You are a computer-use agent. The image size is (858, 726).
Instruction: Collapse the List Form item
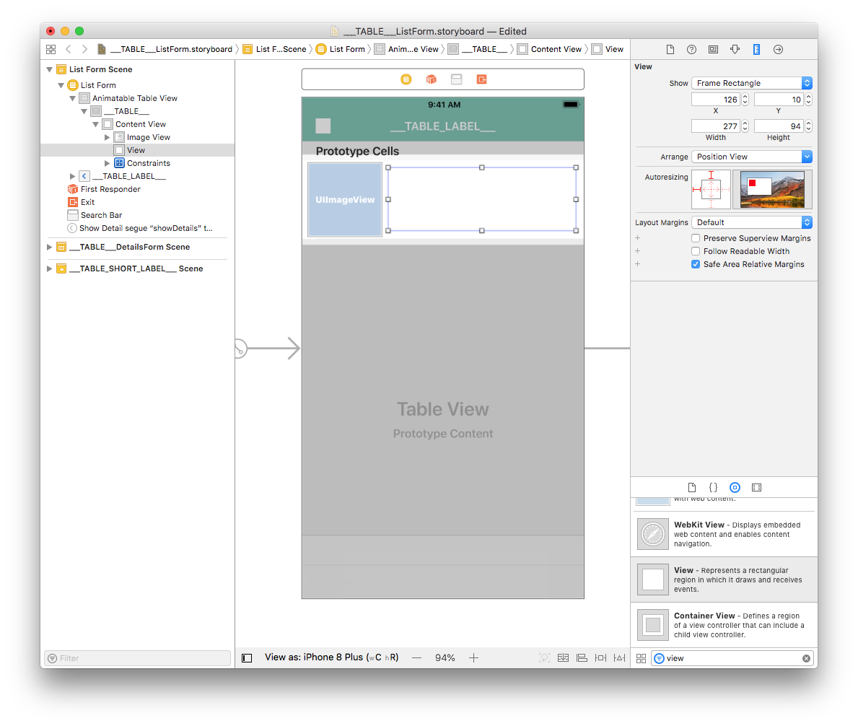pos(61,85)
